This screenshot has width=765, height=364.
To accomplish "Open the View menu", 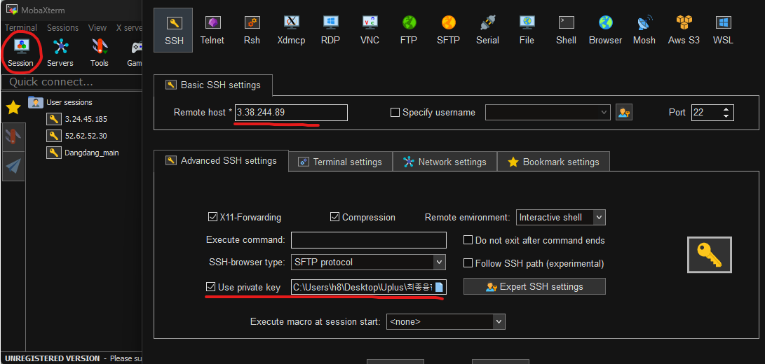I will (97, 28).
